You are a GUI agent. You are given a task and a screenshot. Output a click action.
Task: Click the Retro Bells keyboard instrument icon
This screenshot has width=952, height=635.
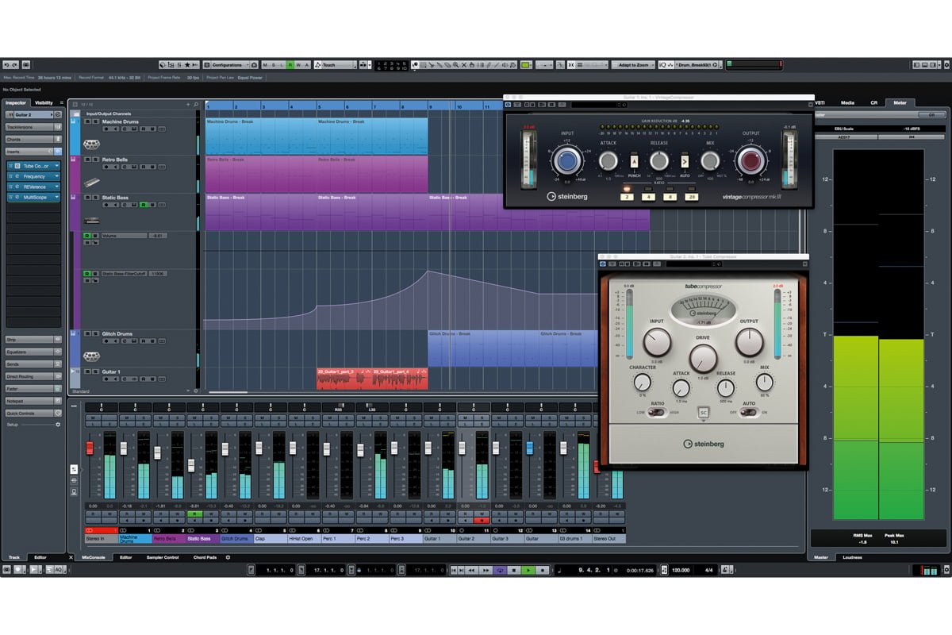pos(92,182)
